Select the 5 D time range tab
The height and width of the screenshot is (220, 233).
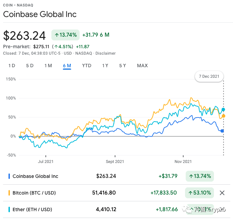tap(30, 66)
